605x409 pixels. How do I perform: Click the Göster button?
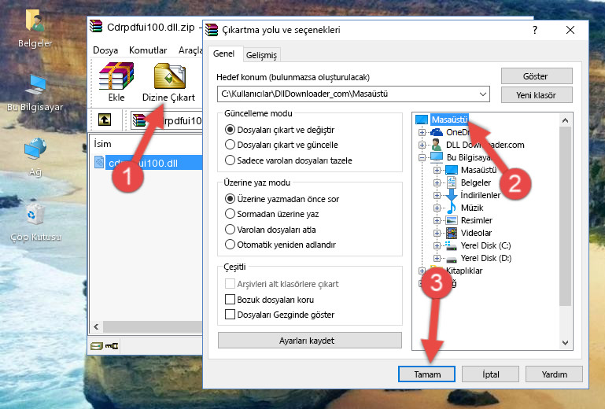tap(537, 76)
